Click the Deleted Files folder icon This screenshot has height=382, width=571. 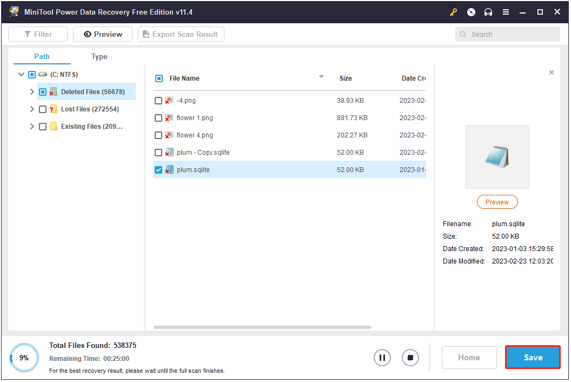[x=54, y=92]
